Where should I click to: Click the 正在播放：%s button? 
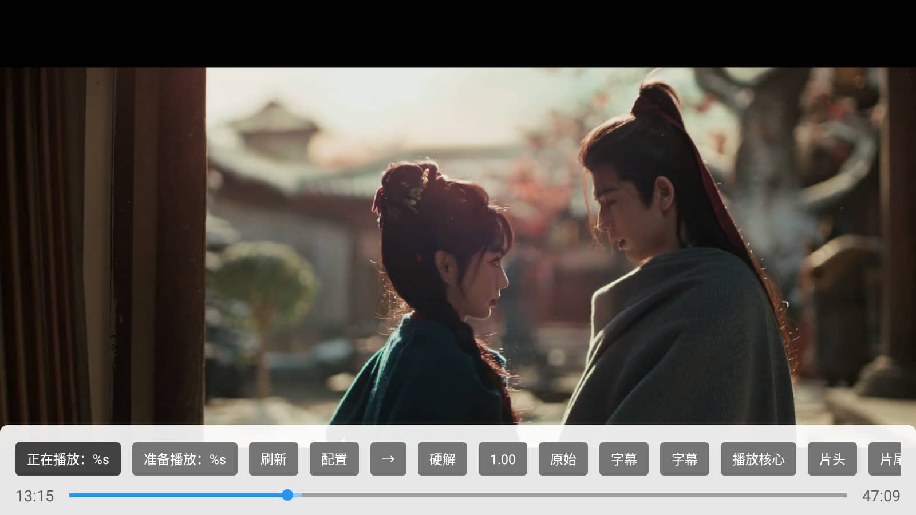(x=68, y=459)
